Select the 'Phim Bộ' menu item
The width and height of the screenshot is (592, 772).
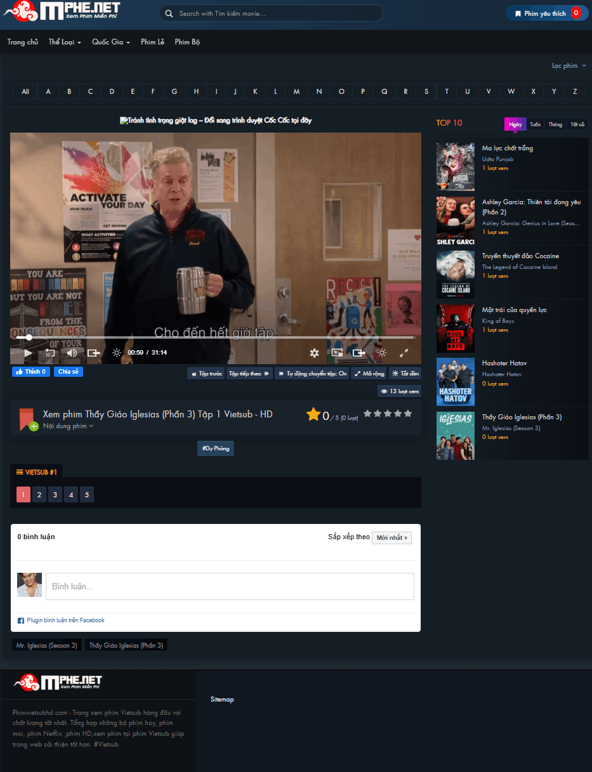coord(187,42)
